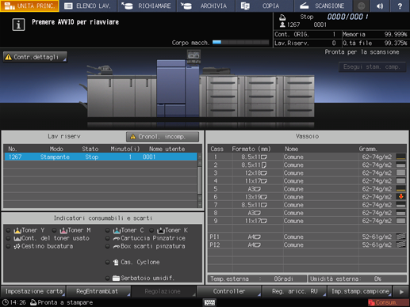
Task: Click the speaker volume icon
Action: coord(380,6)
